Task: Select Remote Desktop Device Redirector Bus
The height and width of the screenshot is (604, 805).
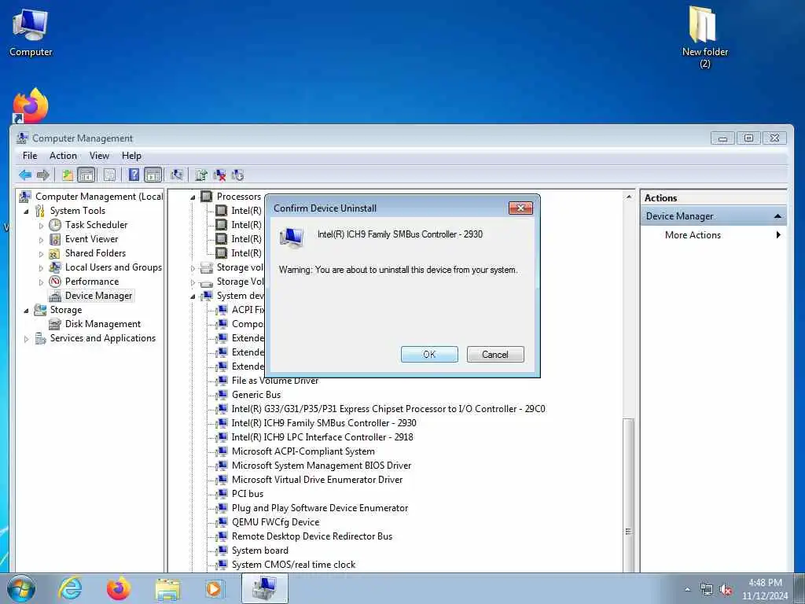Action: pos(312,536)
